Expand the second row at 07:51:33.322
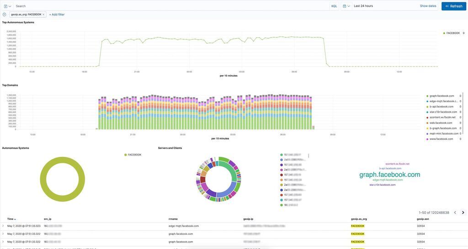Screen dimensions: 468x249 click(3, 234)
